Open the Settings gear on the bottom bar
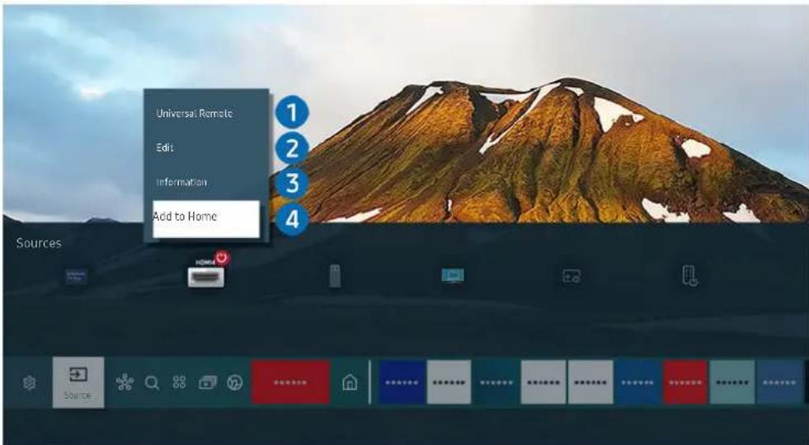This screenshot has width=809, height=445. point(30,382)
